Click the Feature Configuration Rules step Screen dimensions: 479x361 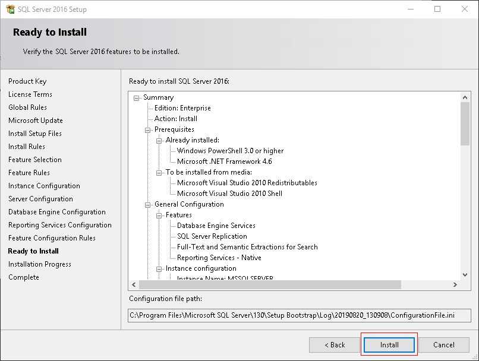[52, 238]
